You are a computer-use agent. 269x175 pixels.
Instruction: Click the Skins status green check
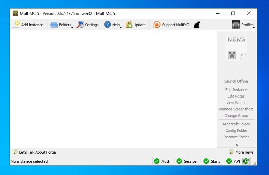point(206,161)
